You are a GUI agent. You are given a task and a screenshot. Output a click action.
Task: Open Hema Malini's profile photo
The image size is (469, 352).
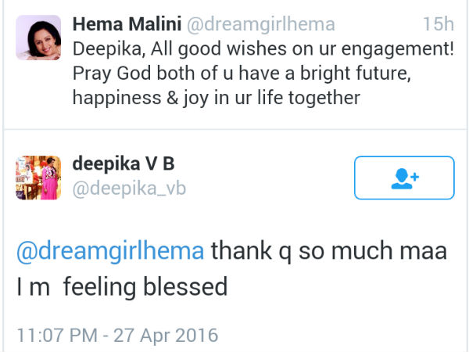(x=38, y=37)
